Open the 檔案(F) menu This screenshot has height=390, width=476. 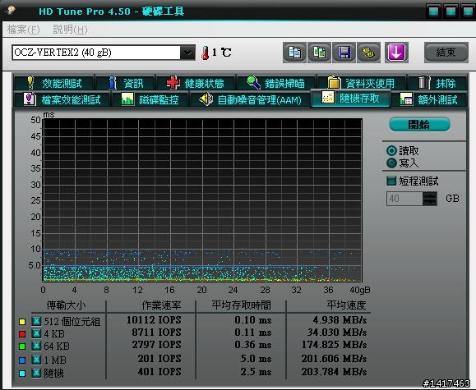point(24,30)
